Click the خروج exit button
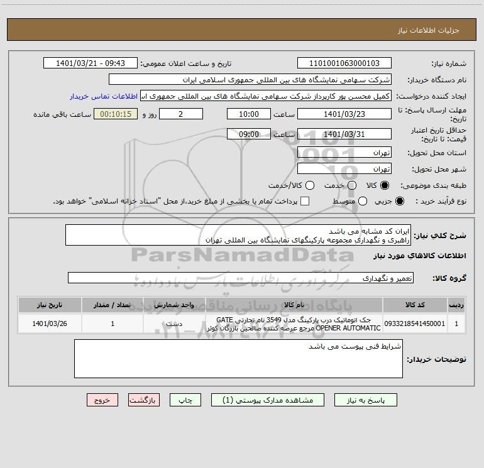484x468 pixels. click(x=102, y=400)
